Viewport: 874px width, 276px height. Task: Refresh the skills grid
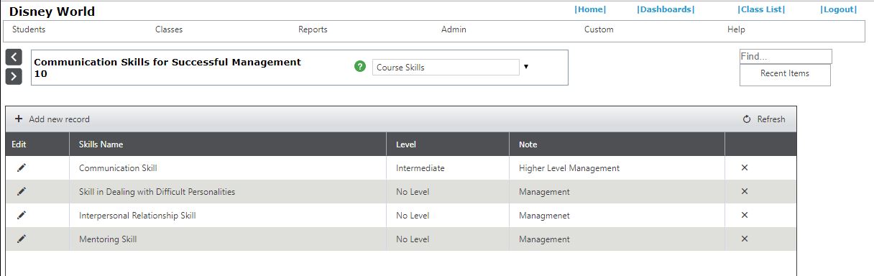764,119
